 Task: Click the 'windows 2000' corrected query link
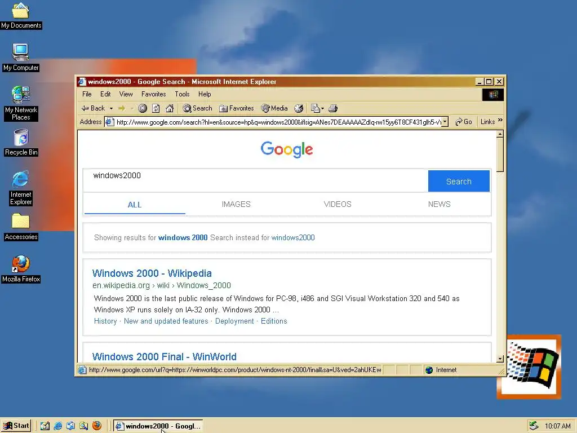[x=183, y=238]
